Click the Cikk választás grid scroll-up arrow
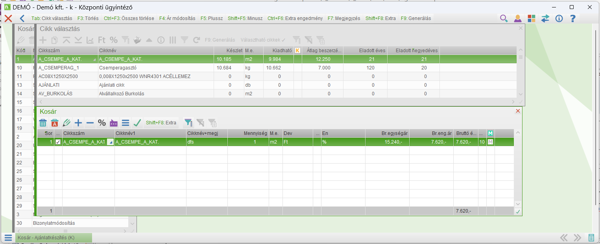Viewport: 600px width, 244px height. [x=521, y=50]
